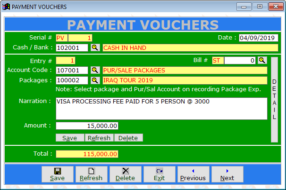This screenshot has height=190, width=286.
Task: Save the entry line with small Save button
Action: (x=70, y=138)
